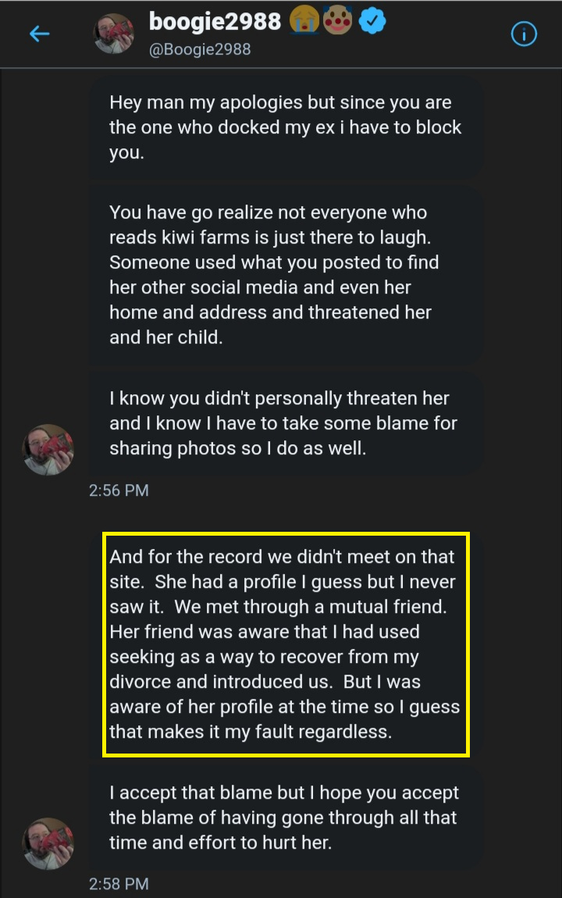Tap avatar beside 2:56 PM message
Image resolution: width=562 pixels, height=898 pixels.
[x=48, y=449]
